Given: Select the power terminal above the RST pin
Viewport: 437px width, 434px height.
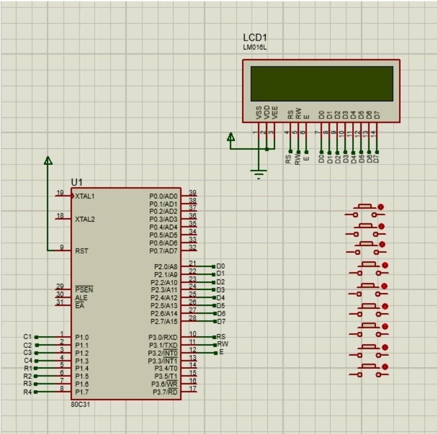Looking at the screenshot, I should point(49,160).
